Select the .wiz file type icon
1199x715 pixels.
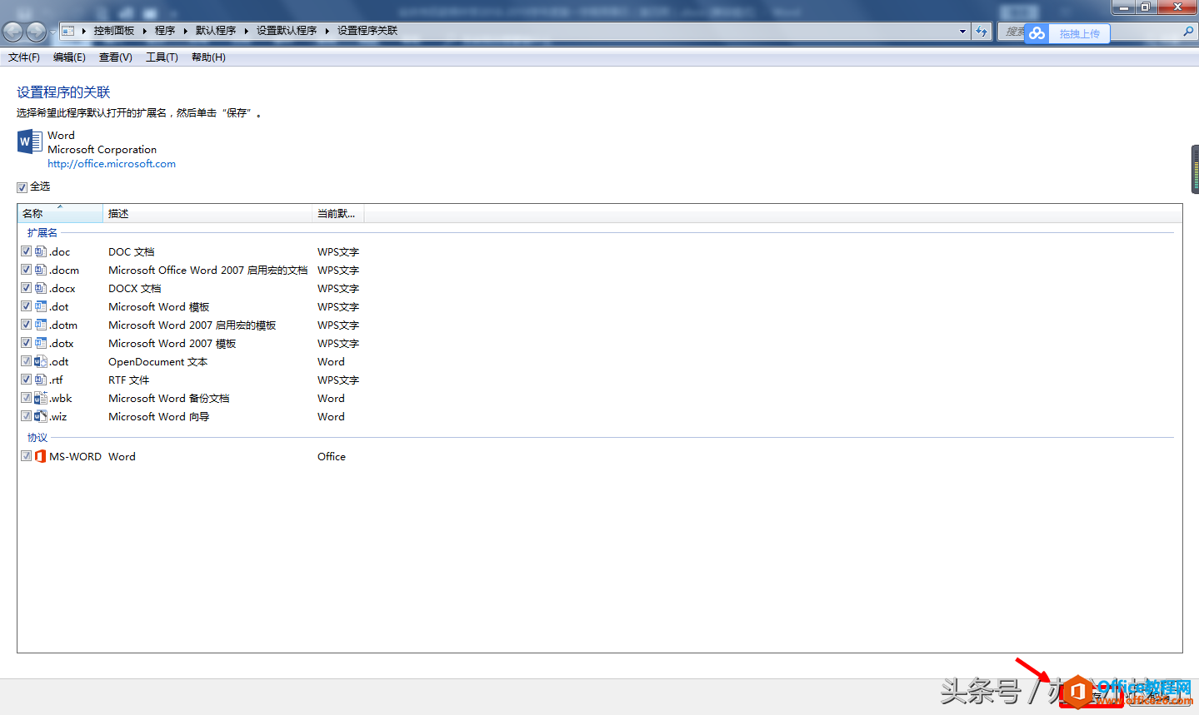(x=41, y=416)
